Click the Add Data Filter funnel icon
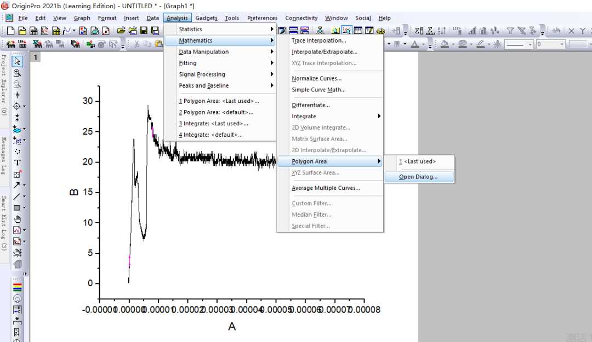This screenshot has width=592, height=342. tap(510, 31)
